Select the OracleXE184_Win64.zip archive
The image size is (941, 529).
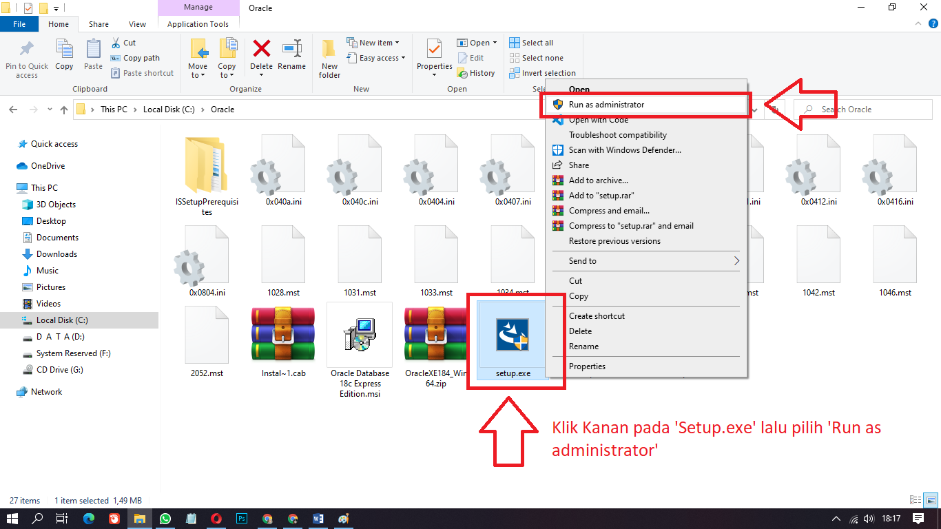pyautogui.click(x=437, y=346)
